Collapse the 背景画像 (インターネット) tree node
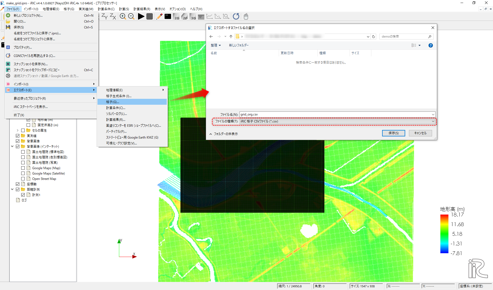The width and height of the screenshot is (493, 290). coord(12,147)
